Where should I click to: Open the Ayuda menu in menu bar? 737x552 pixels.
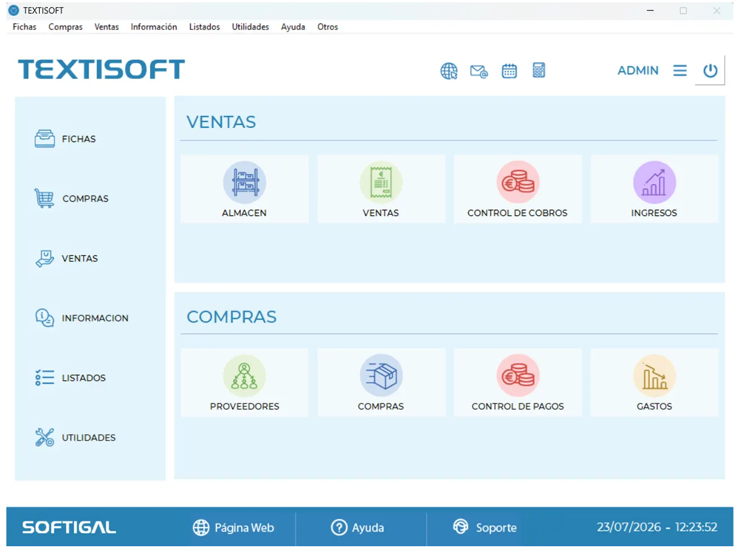pyautogui.click(x=293, y=27)
